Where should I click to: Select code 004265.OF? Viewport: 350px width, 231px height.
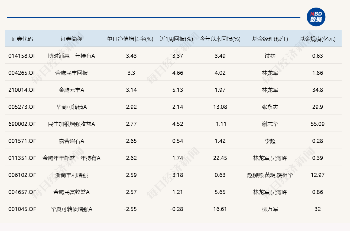pos(22,73)
